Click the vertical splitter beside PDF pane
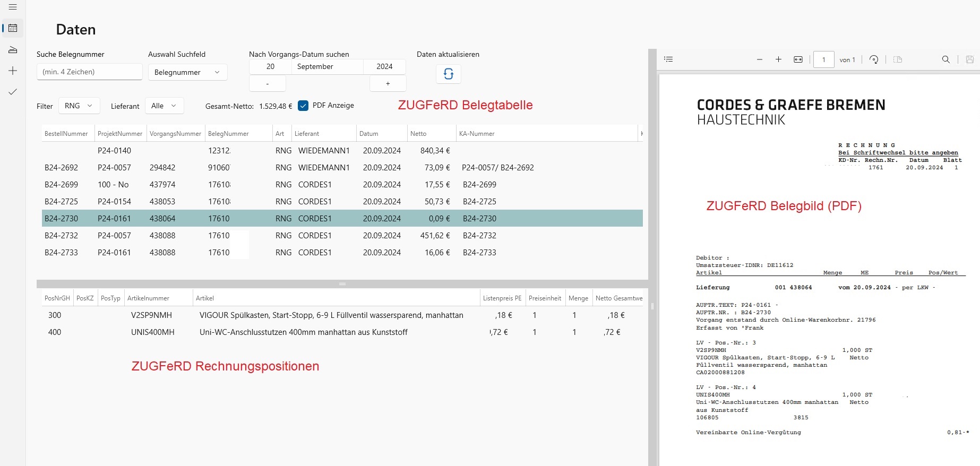 (x=652, y=306)
